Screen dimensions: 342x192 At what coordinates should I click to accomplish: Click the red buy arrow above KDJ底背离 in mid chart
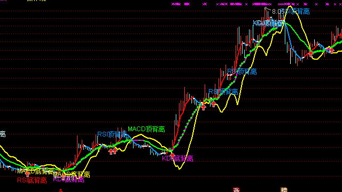[x=173, y=156]
